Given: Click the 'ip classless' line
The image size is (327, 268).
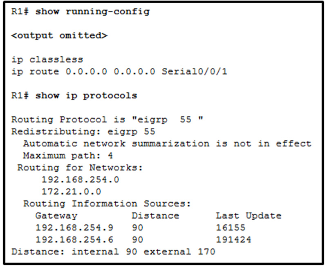Looking at the screenshot, I should pyautogui.click(x=47, y=60).
